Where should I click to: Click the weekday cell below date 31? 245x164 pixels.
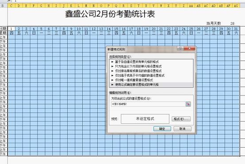pyautogui.click(x=236, y=33)
